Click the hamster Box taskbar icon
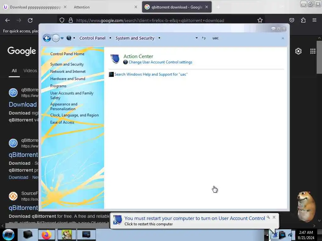 67,235
